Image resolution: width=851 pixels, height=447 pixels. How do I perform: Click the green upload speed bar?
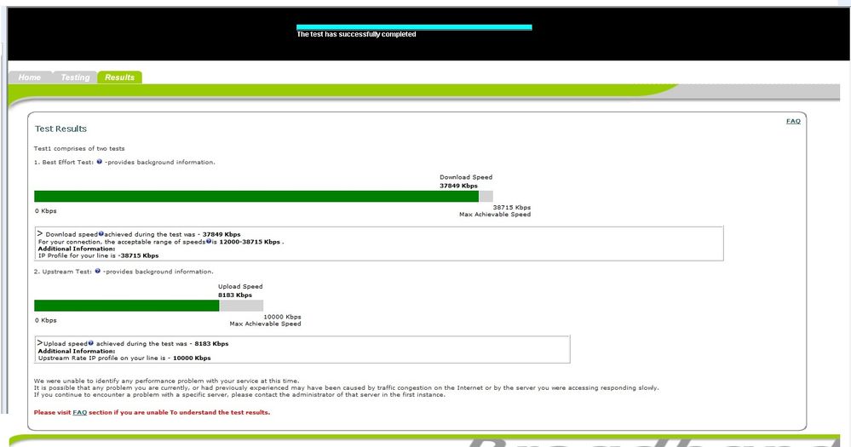coord(126,306)
